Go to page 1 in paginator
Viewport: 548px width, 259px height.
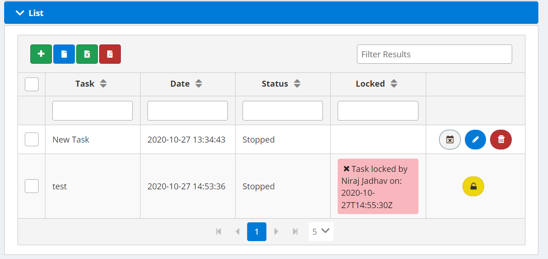(x=257, y=231)
